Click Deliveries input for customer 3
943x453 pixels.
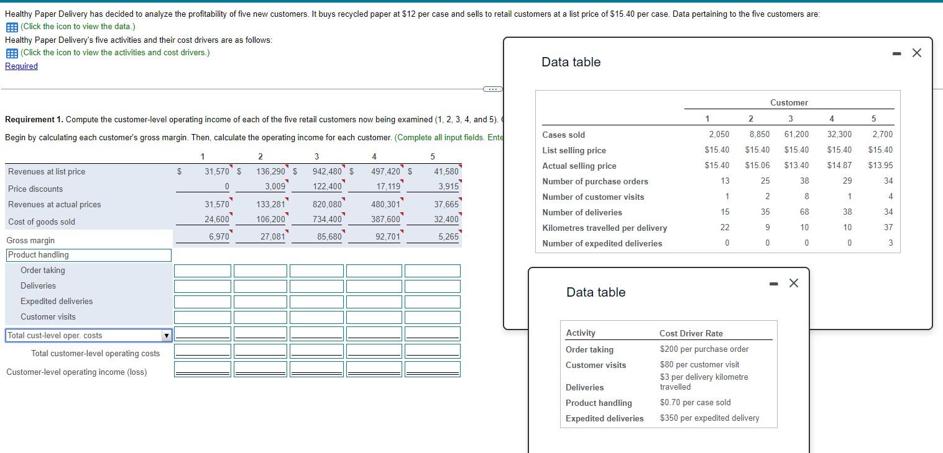[316, 285]
